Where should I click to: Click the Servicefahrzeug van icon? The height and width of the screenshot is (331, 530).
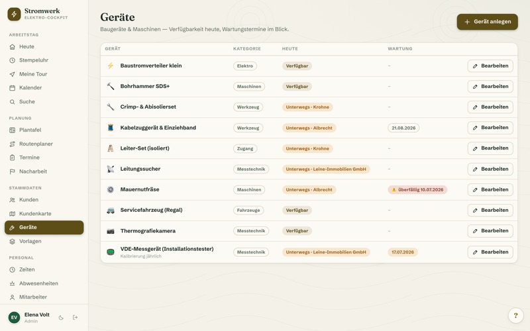(111, 211)
